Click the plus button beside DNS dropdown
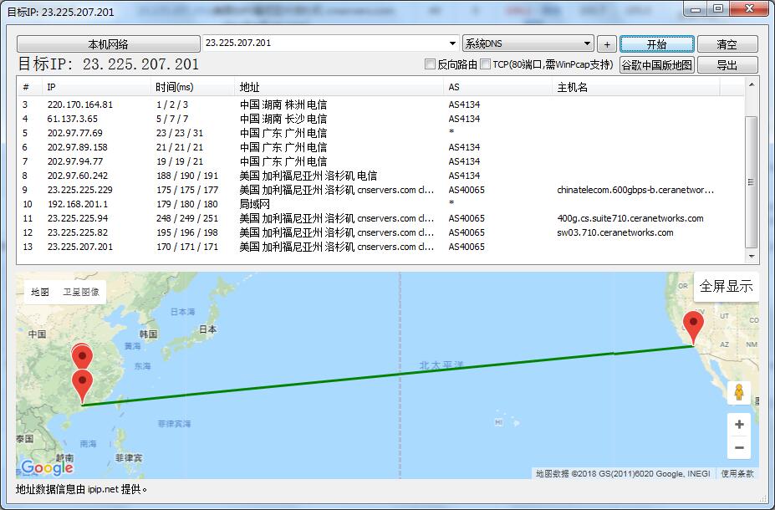This screenshot has width=775, height=510. tap(607, 44)
